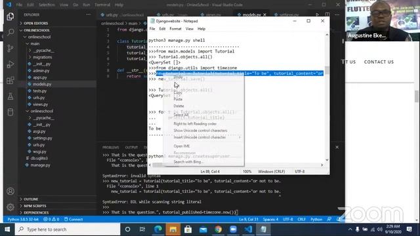
Task: Open Terminal menu in VS Code
Action: coord(102,5)
